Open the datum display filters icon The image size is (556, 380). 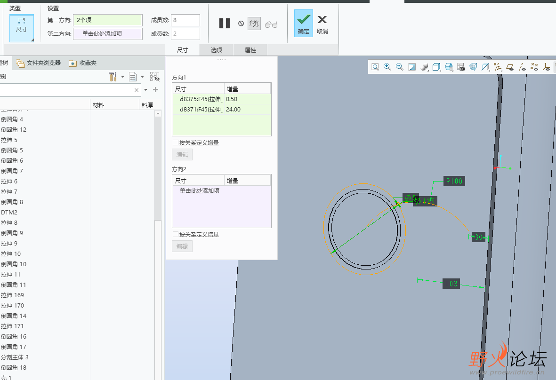[x=498, y=67]
